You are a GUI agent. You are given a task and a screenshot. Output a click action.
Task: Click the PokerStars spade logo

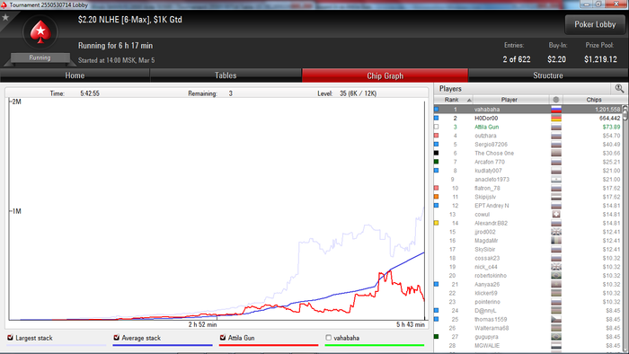[40, 32]
